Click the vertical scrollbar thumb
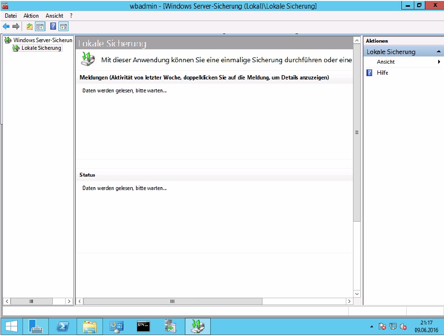The image size is (444, 336). (357, 133)
